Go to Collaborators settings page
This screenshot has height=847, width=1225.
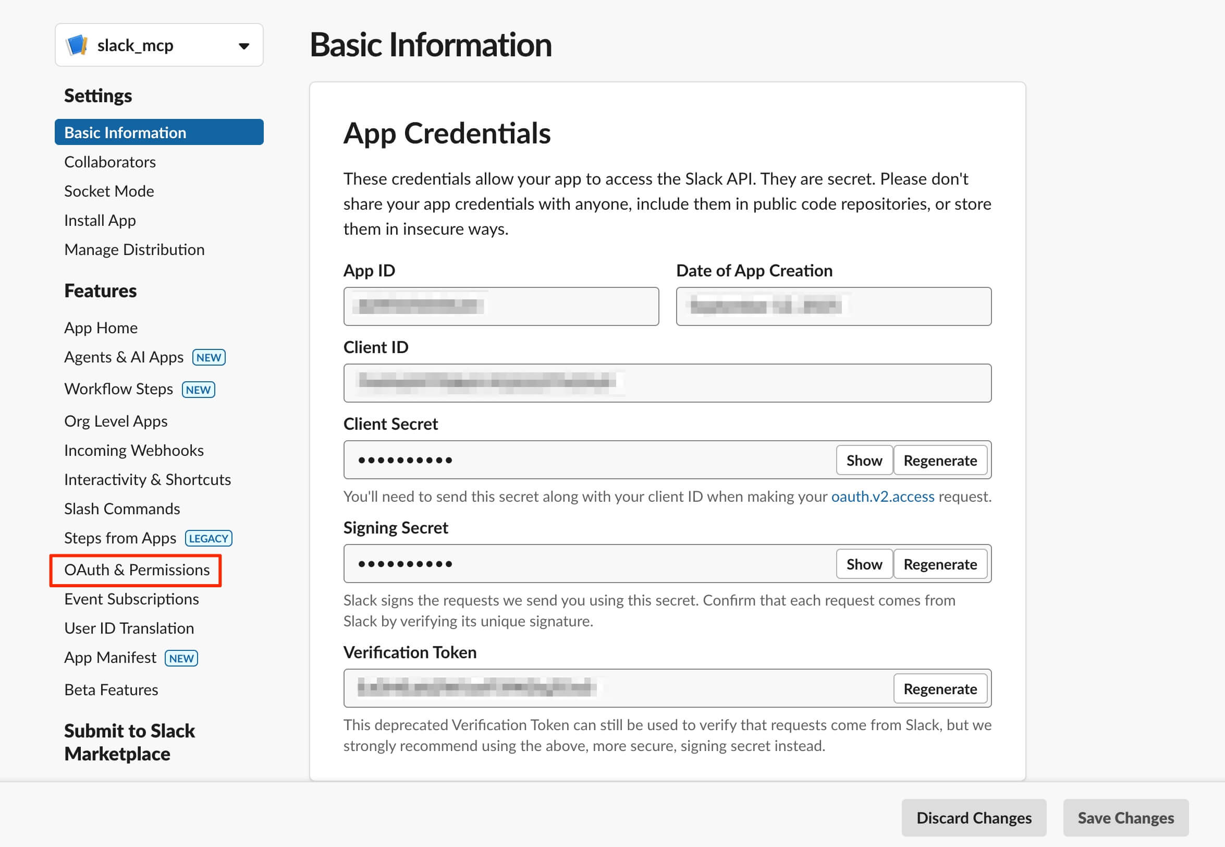point(110,162)
